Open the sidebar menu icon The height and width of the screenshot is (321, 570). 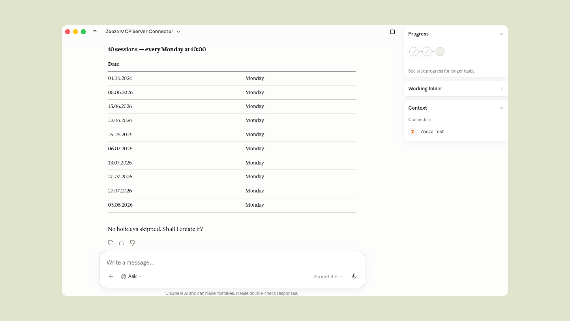click(x=95, y=32)
